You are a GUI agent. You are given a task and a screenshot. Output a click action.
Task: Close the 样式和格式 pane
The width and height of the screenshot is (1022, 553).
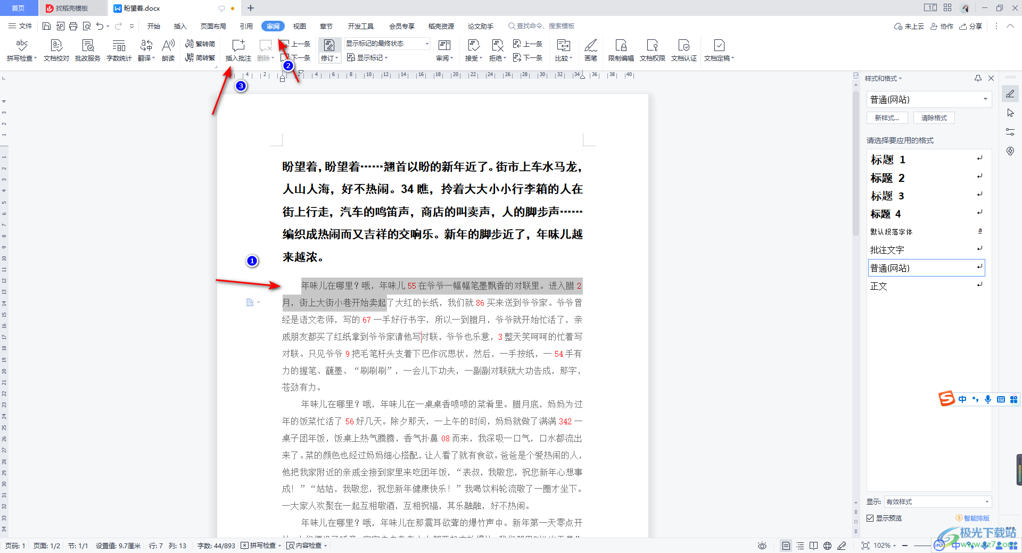click(x=991, y=78)
